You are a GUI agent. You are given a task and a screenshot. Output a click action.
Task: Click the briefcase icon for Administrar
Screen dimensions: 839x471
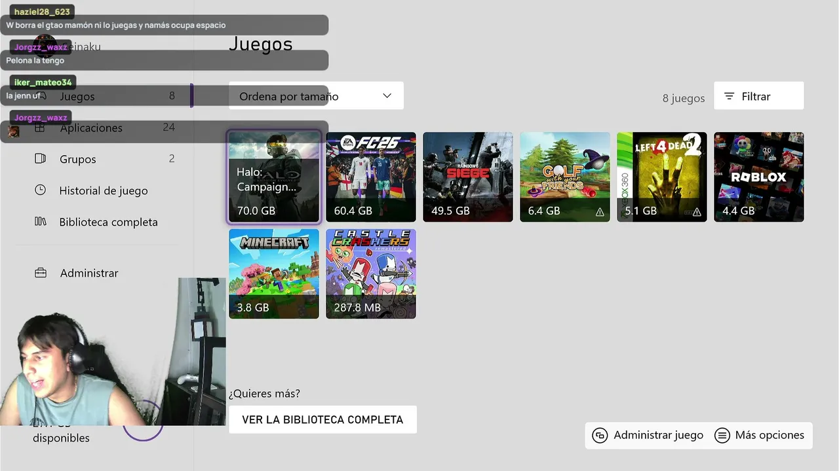[41, 273]
